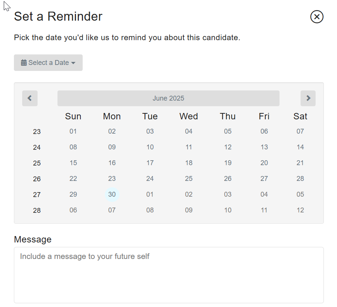The width and height of the screenshot is (337, 307).
Task: Click in the Message text area
Action: point(169,275)
